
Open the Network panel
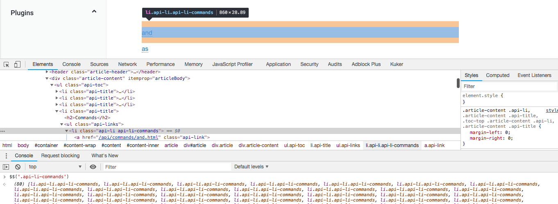127,64
